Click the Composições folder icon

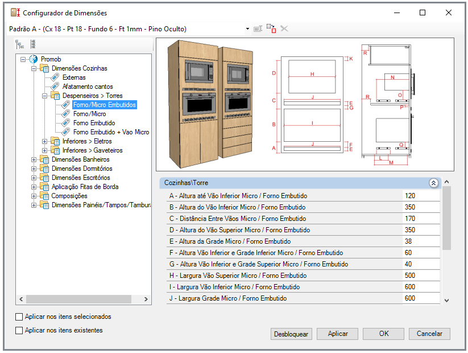tap(44, 196)
